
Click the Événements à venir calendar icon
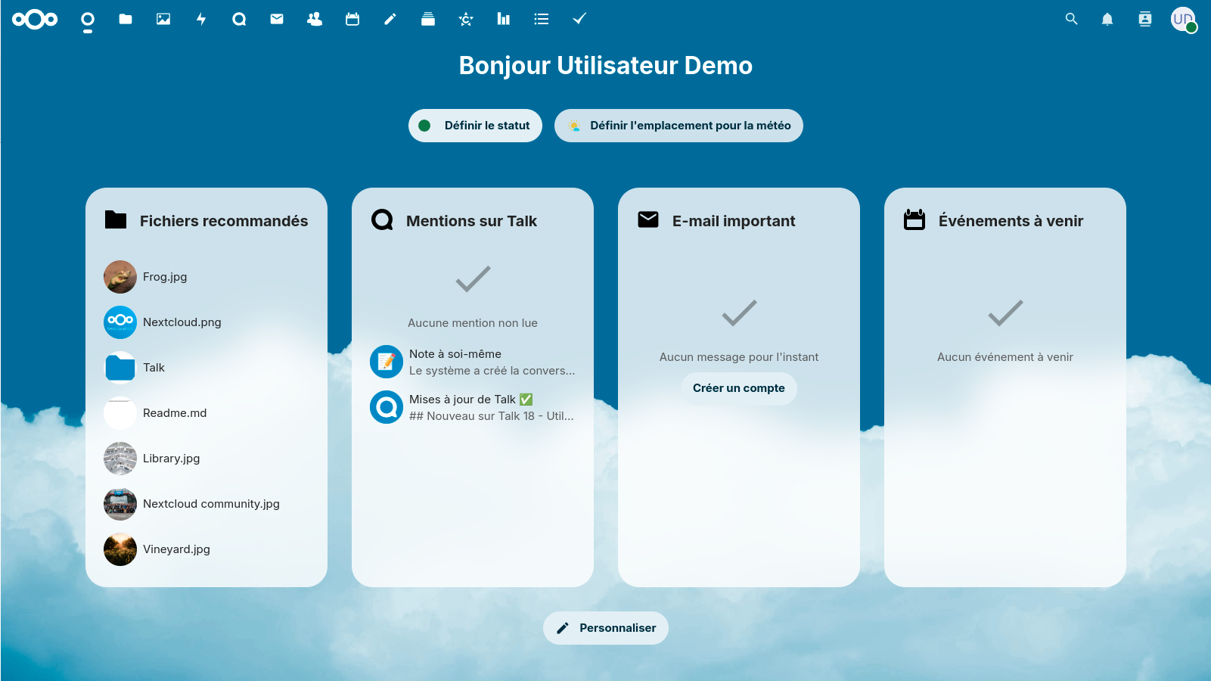tap(914, 220)
